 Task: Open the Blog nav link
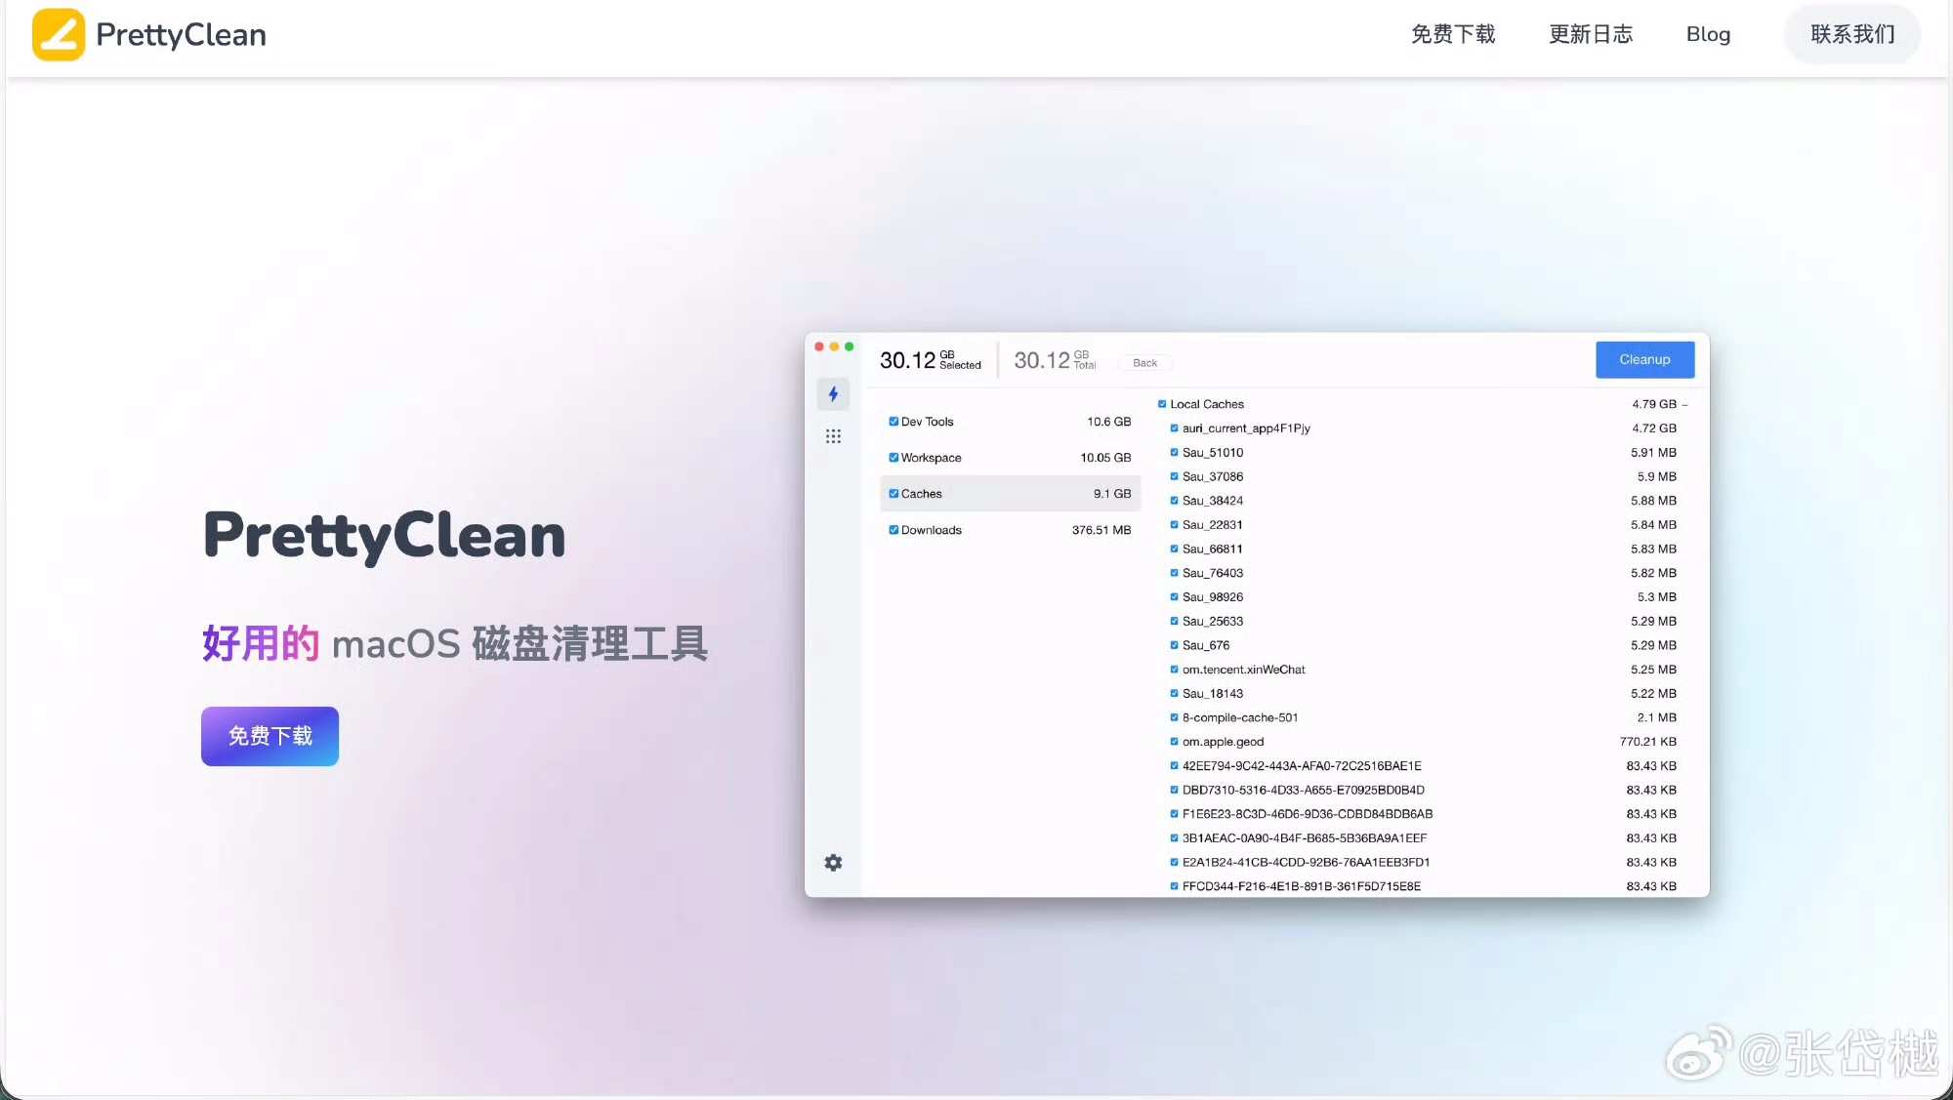pos(1708,34)
